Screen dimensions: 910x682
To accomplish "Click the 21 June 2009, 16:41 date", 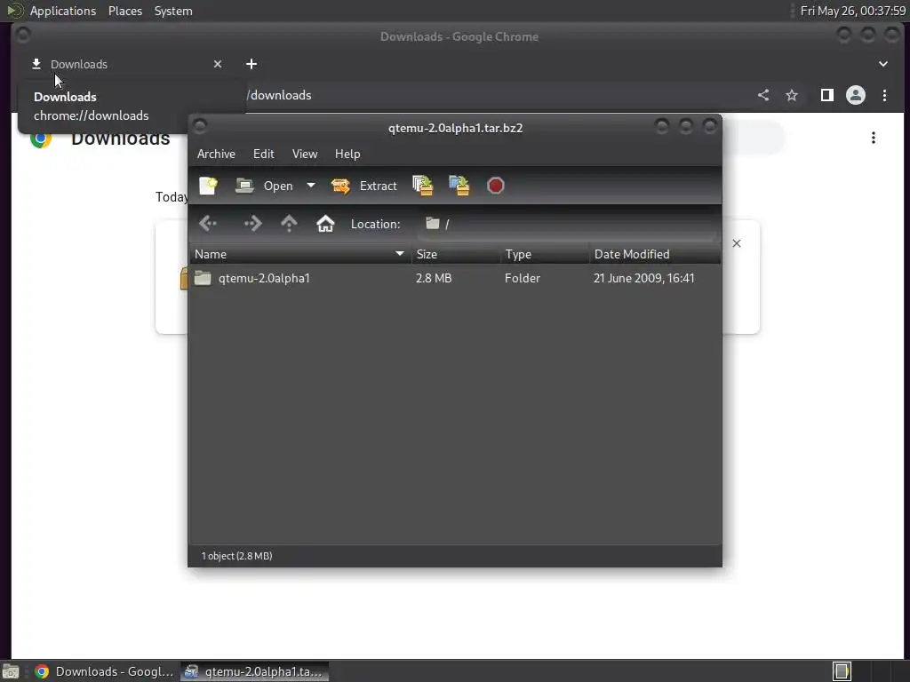I will pos(643,278).
